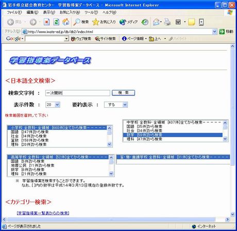Image resolution: width=237 pixels, height=231 pixels.
Task: Go to the Home page icon
Action: pyautogui.click(x=66, y=22)
